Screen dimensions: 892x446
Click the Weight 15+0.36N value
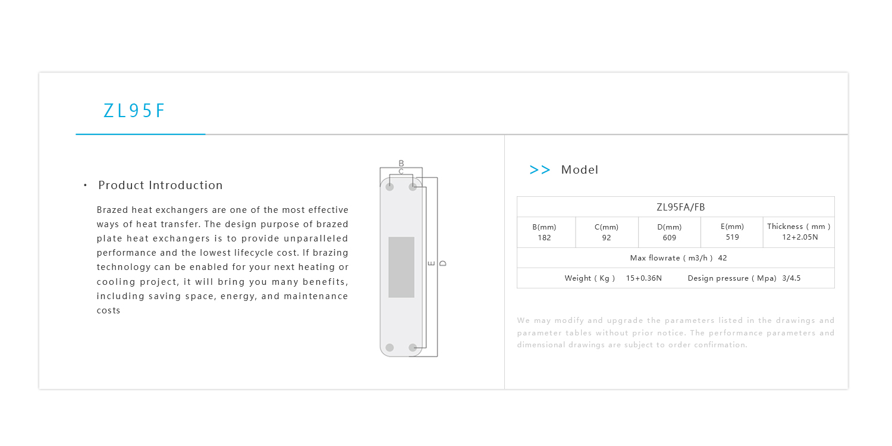pyautogui.click(x=643, y=278)
